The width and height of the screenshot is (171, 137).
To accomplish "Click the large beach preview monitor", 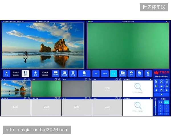I will [x=43, y=46].
